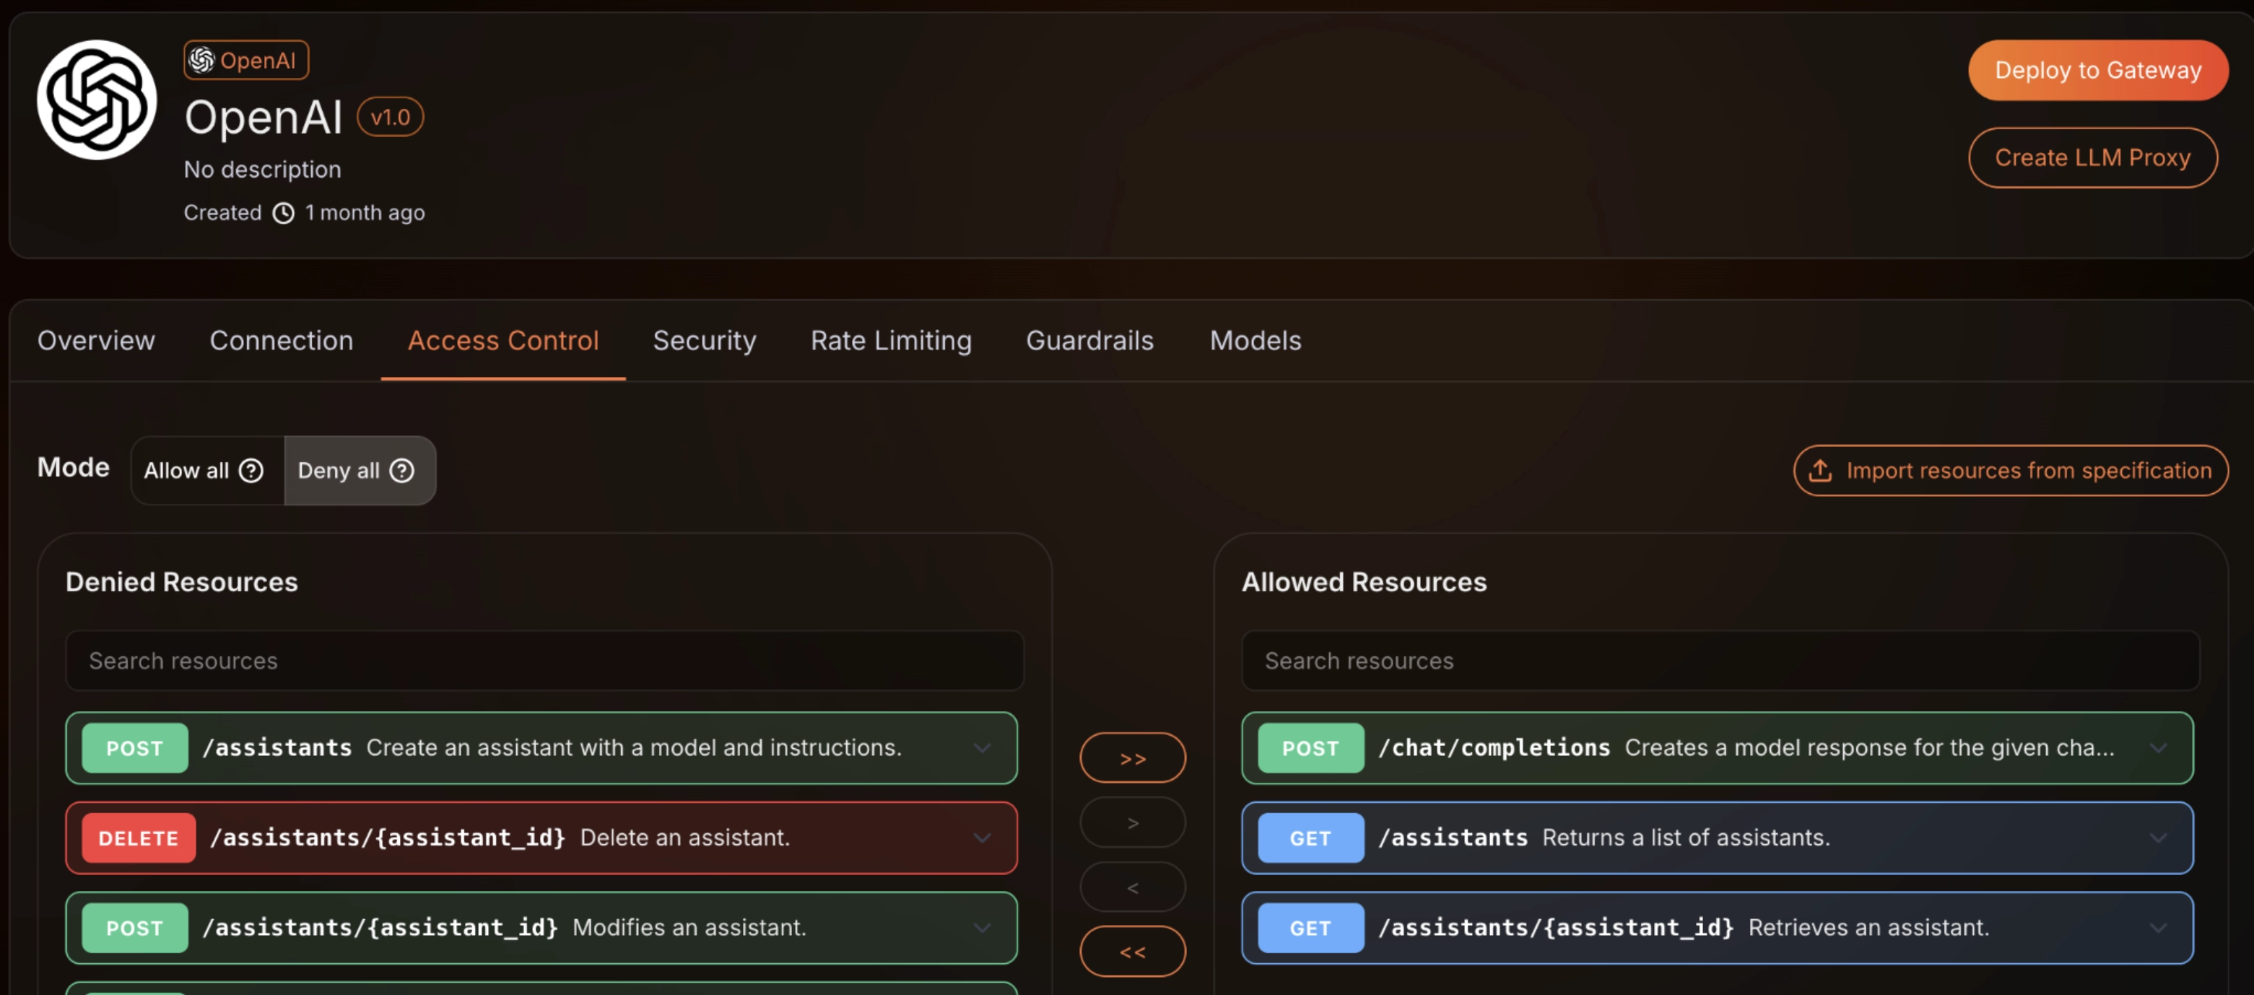The width and height of the screenshot is (2254, 995).
Task: Click the Deploy to Gateway button
Action: 2097,70
